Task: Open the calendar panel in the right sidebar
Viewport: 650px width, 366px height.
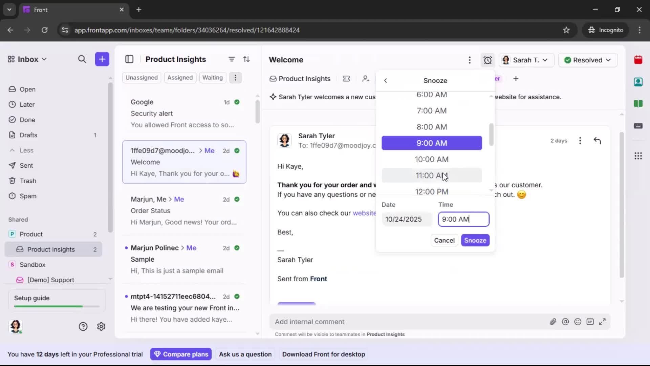Action: pyautogui.click(x=638, y=60)
